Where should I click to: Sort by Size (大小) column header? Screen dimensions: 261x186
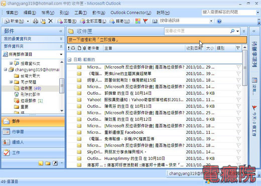tap(210, 48)
